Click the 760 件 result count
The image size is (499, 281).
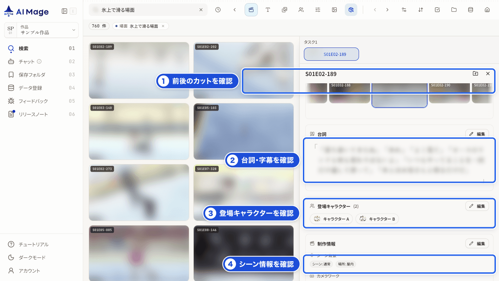point(99,26)
